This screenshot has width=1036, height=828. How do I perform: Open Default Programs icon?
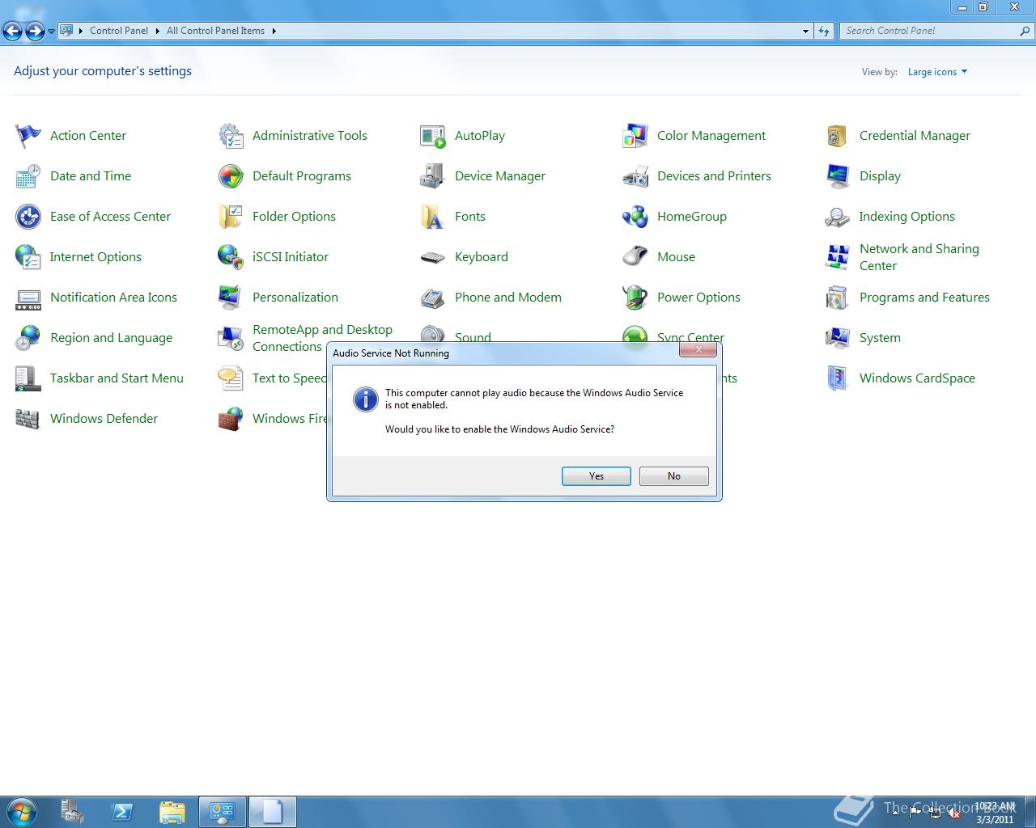231,176
